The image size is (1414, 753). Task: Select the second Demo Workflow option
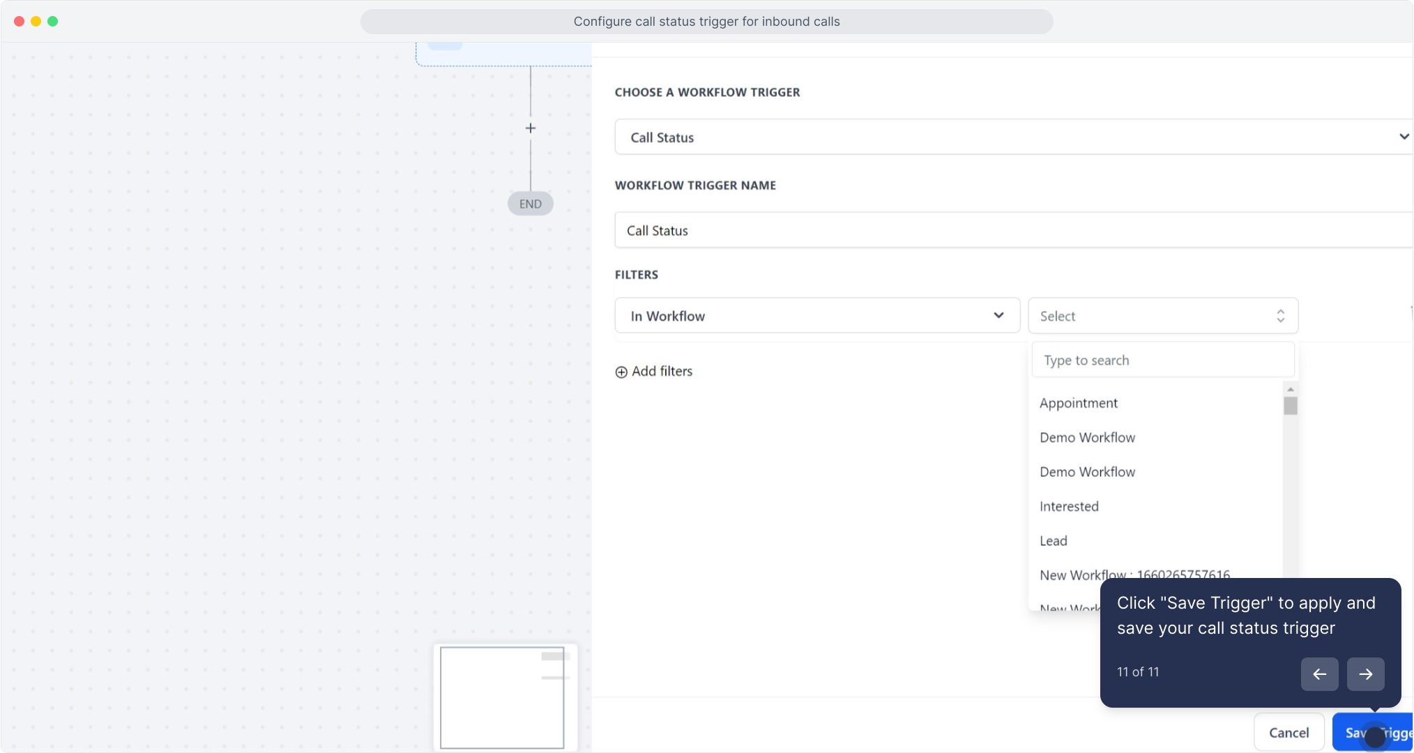[1087, 472]
